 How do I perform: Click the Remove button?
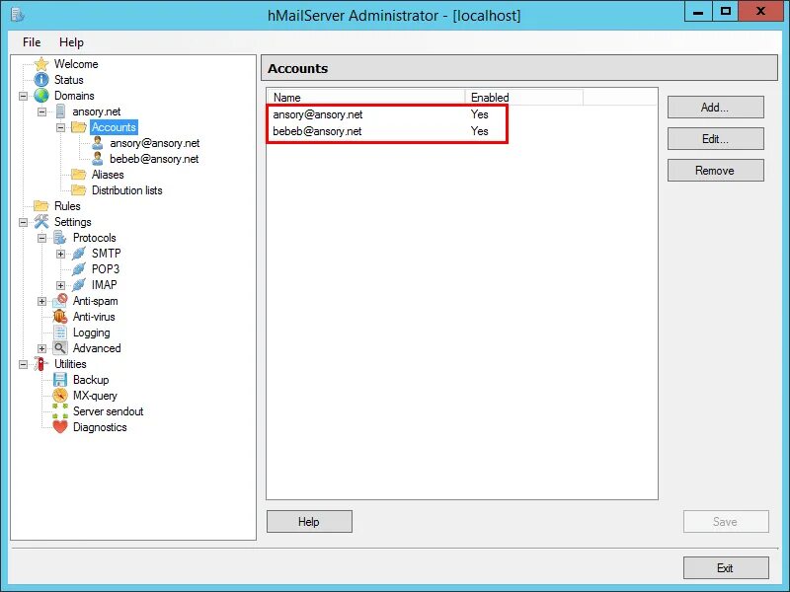tap(715, 170)
